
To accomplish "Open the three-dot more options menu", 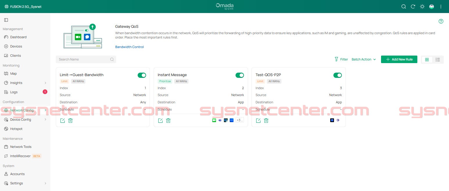I will [441, 7].
